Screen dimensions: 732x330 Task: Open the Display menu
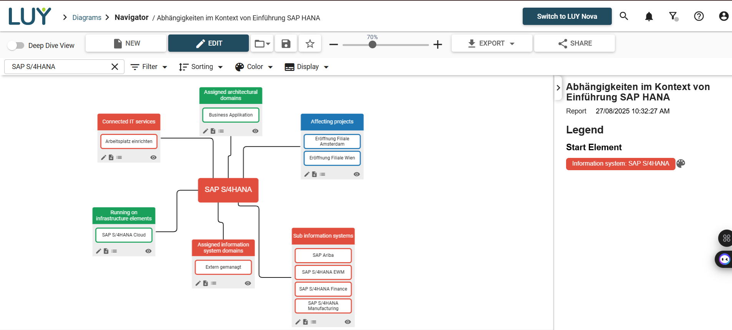tap(306, 67)
